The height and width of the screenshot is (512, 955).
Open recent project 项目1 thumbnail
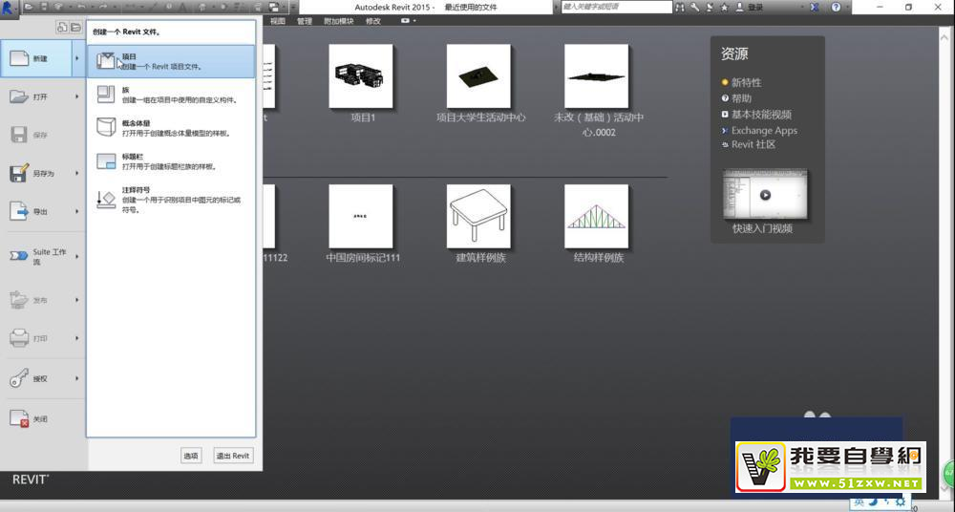click(x=361, y=76)
